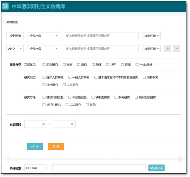Click the 精确检索 text input field
This screenshot has height=177, width=190.
[x=99, y=168]
